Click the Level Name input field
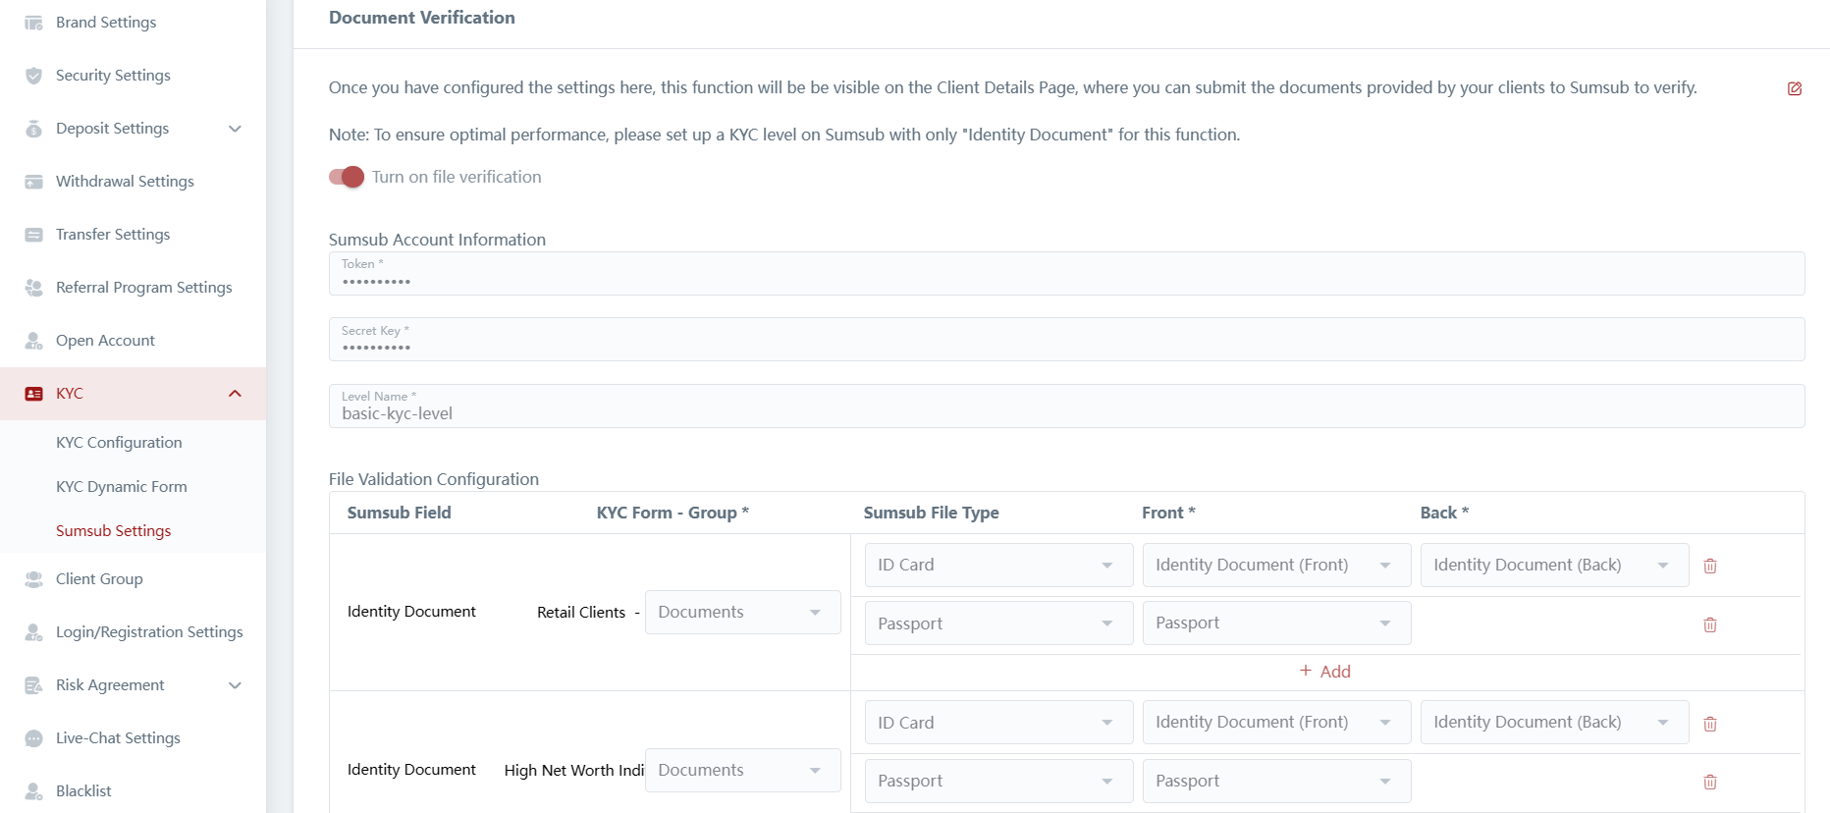Viewport: 1830px width, 813px height. pos(1065,413)
